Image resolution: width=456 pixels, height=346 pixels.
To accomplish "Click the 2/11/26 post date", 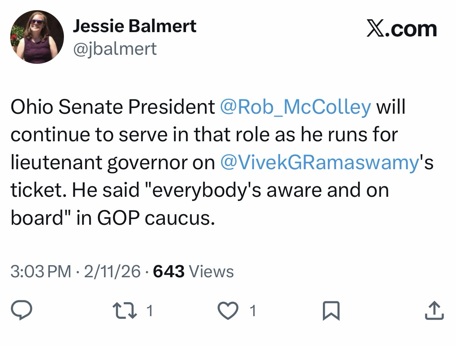I will [112, 271].
